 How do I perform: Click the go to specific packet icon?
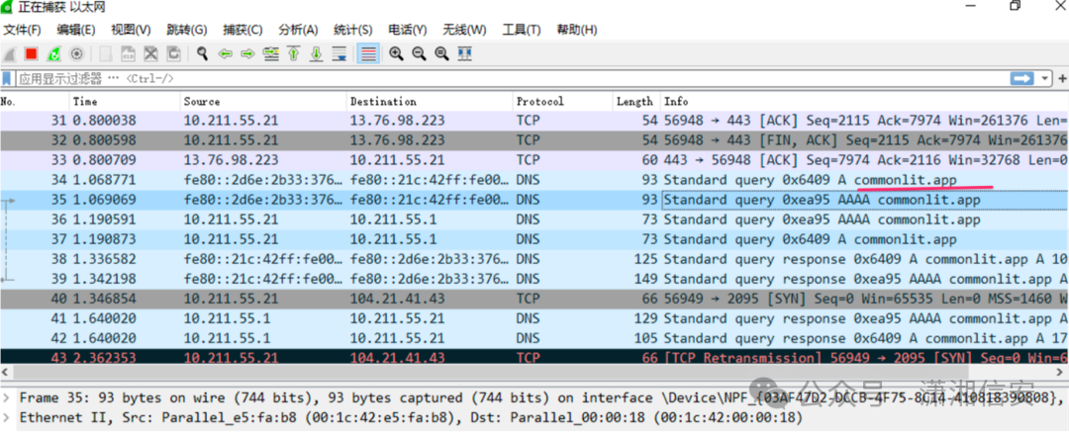[x=270, y=53]
